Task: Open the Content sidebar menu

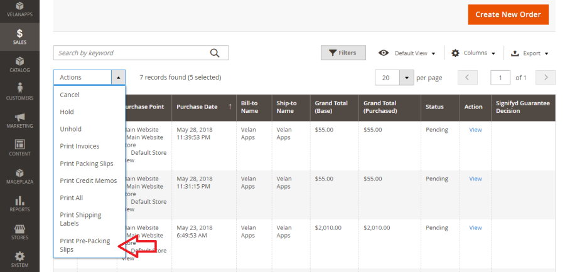Action: click(x=19, y=148)
